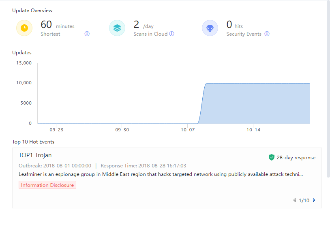Click the 10-14 date on chart axis
This screenshot has height=227, width=330.
253,130
